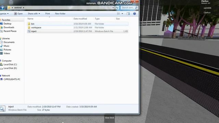The image size is (219, 123).
Task: Click Windows Batch File type cell
Action: click(x=104, y=31)
